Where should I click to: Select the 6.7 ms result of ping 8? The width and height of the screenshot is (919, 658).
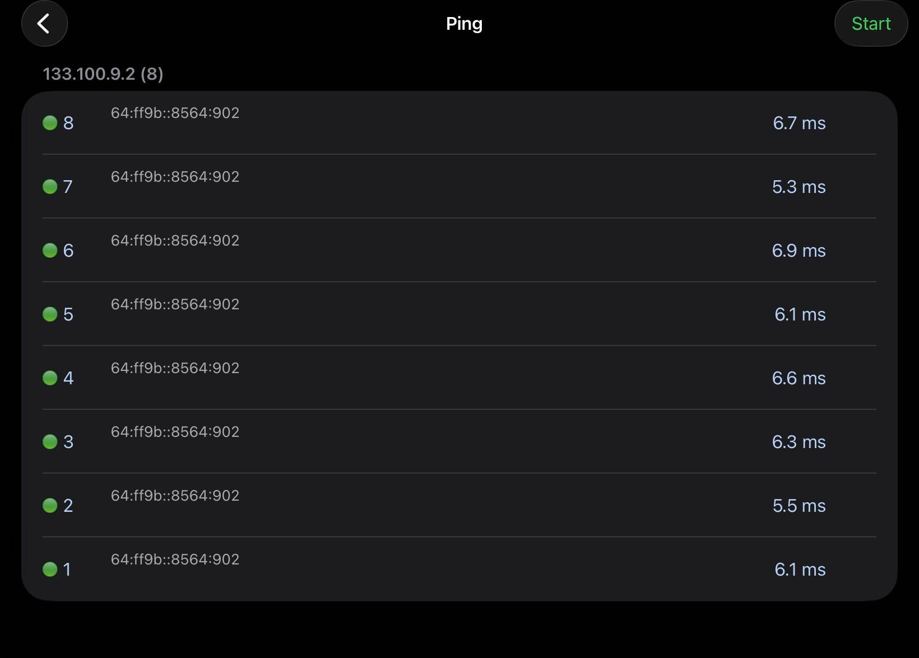(799, 123)
